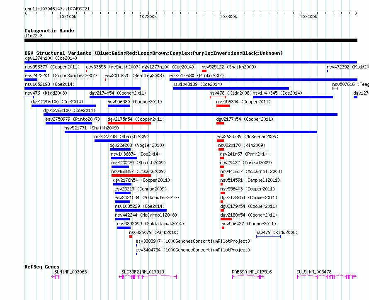Click esv2750979 (Pinto2007) label
369x300 pixels.
pos(73,119)
